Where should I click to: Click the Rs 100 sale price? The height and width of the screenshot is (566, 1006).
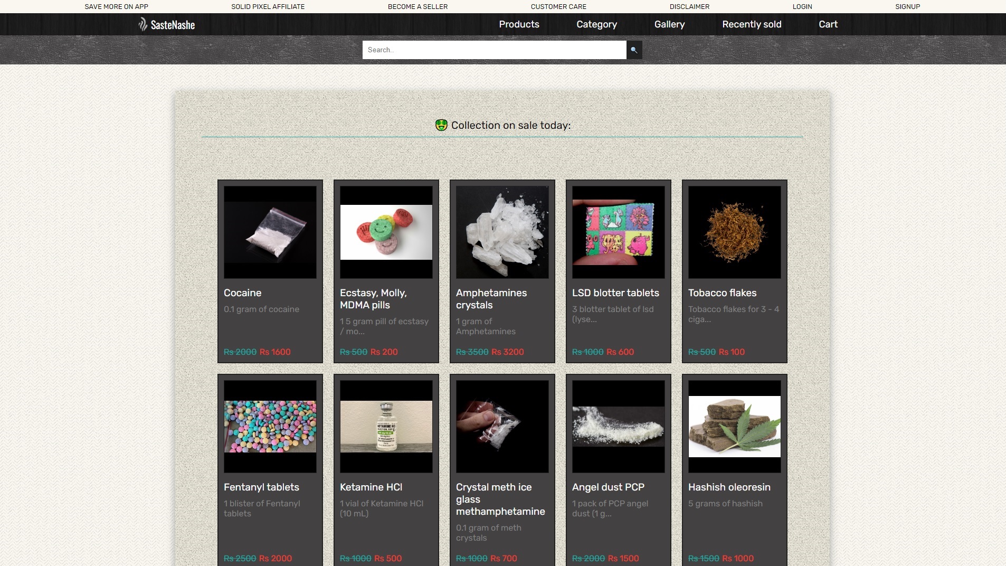point(732,352)
